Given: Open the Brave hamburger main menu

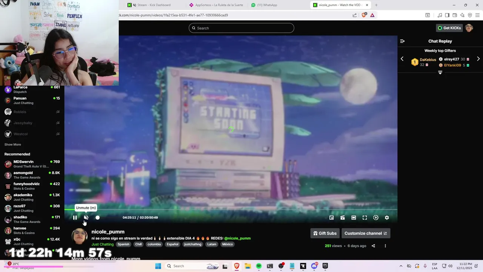Looking at the screenshot, I should 477,15.
